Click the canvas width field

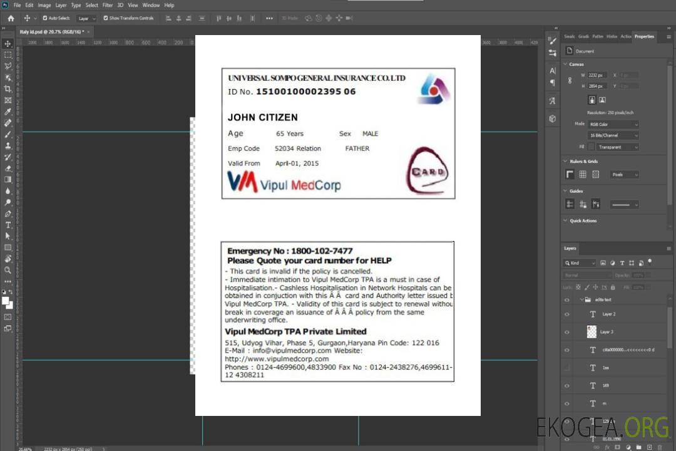point(597,75)
